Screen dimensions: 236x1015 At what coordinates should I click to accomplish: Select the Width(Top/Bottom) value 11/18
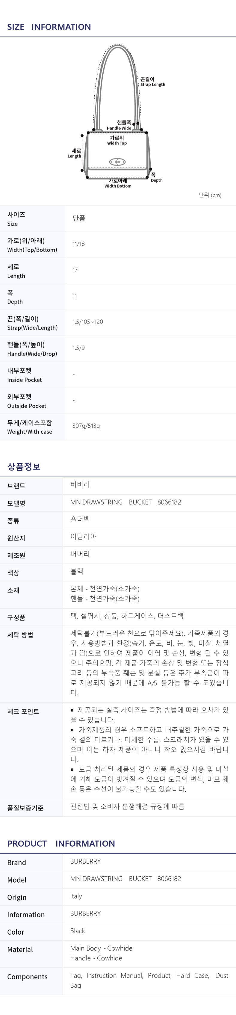tap(78, 244)
